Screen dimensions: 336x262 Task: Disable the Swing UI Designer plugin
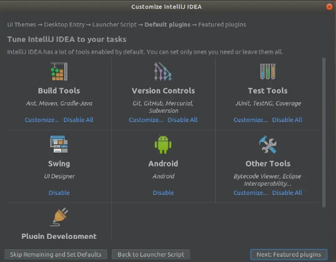pos(59,193)
